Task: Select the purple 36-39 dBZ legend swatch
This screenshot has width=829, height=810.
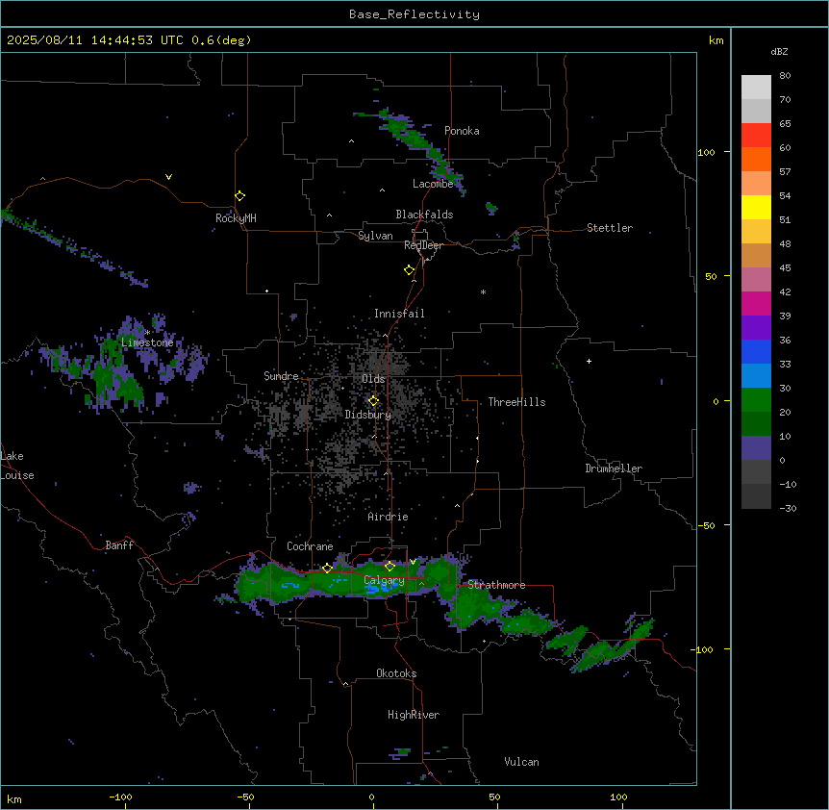Action: 756,328
